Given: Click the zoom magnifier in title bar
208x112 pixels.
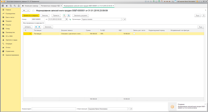Looking at the screenshot, I should (x=173, y=1).
